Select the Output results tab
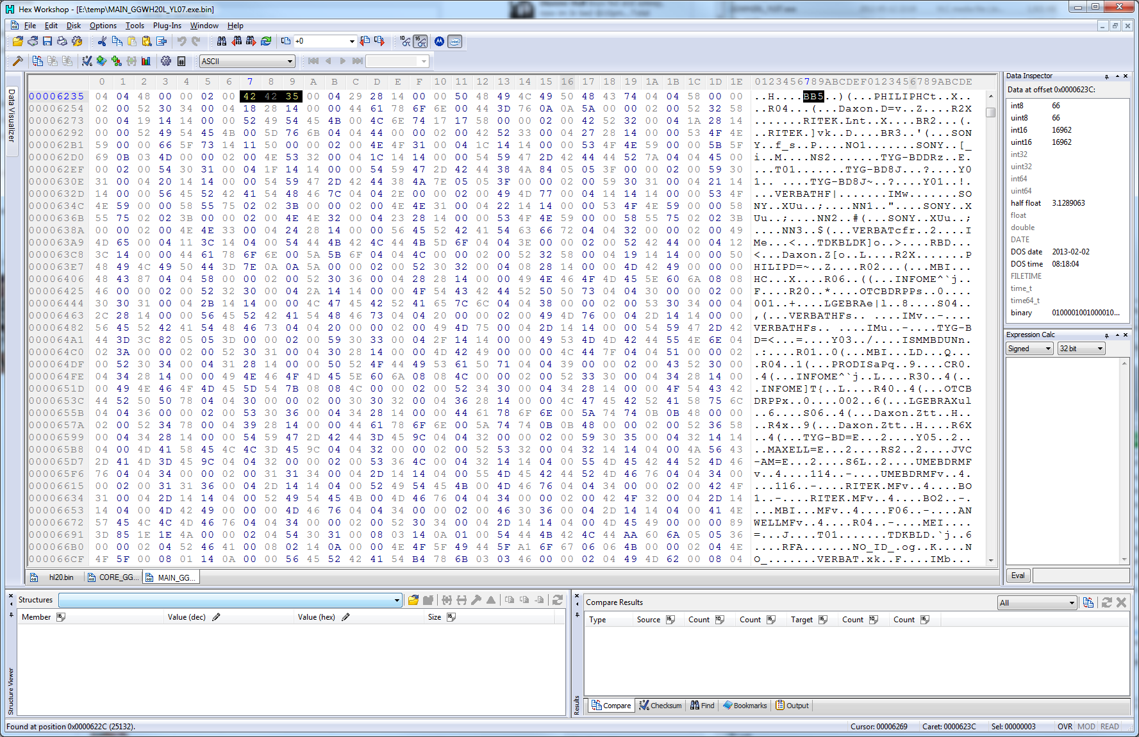Image resolution: width=1139 pixels, height=737 pixels. click(x=792, y=705)
